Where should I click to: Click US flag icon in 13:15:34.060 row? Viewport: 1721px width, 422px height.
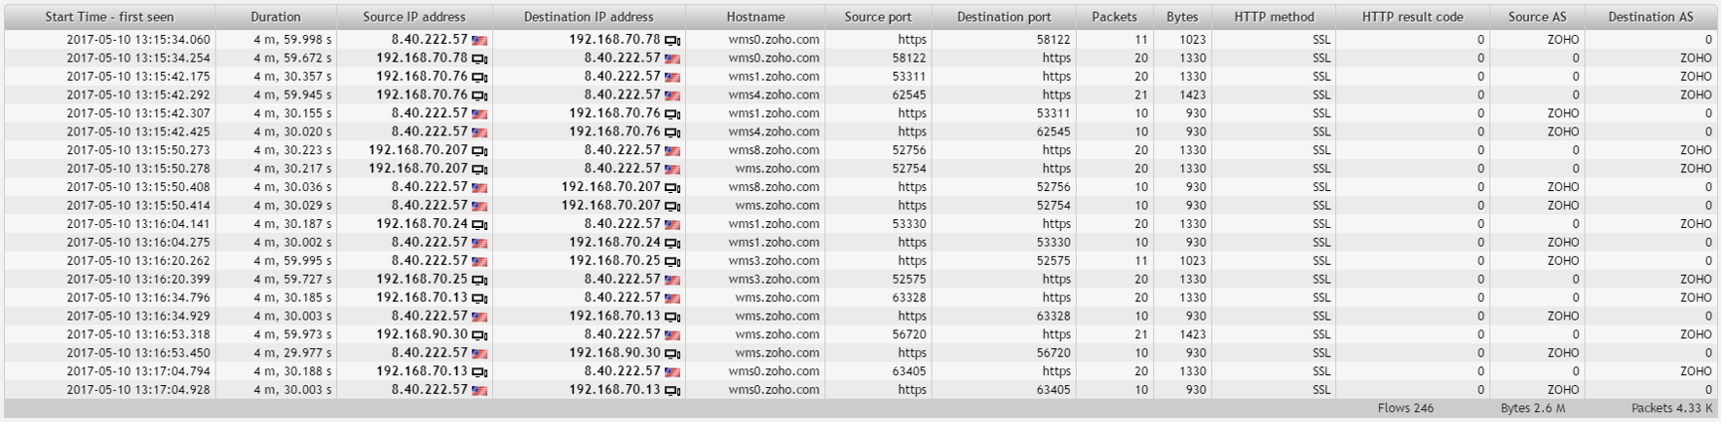479,41
